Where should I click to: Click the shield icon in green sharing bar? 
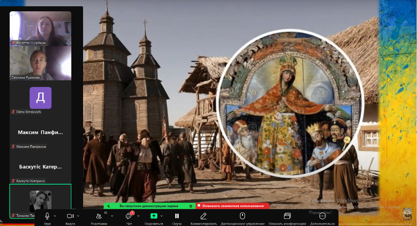click(191, 206)
